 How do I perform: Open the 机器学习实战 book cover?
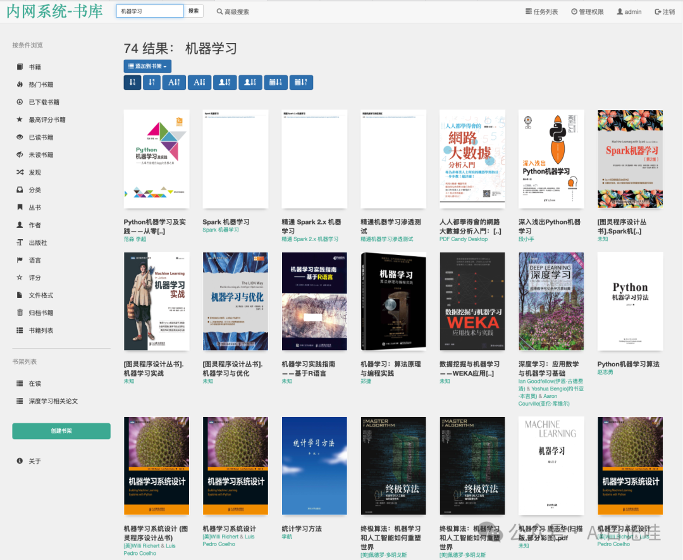156,301
